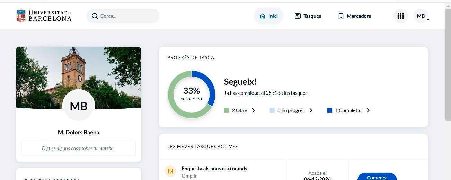Click the house icon beside Inici
Image resolution: width=451 pixels, height=180 pixels.
pyautogui.click(x=263, y=16)
